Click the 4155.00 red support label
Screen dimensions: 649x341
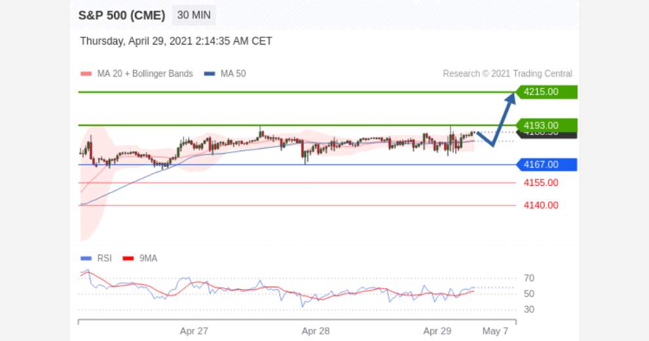click(541, 183)
